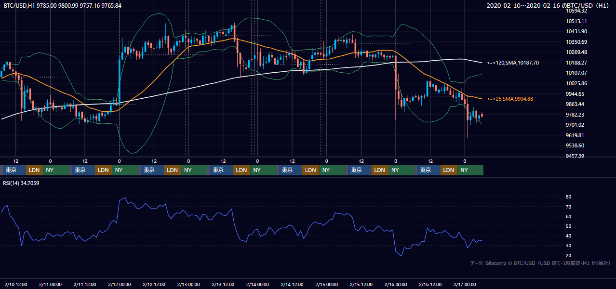Click the 2/13 12:00 time axis label
The image size is (616, 289).
[x=223, y=284]
